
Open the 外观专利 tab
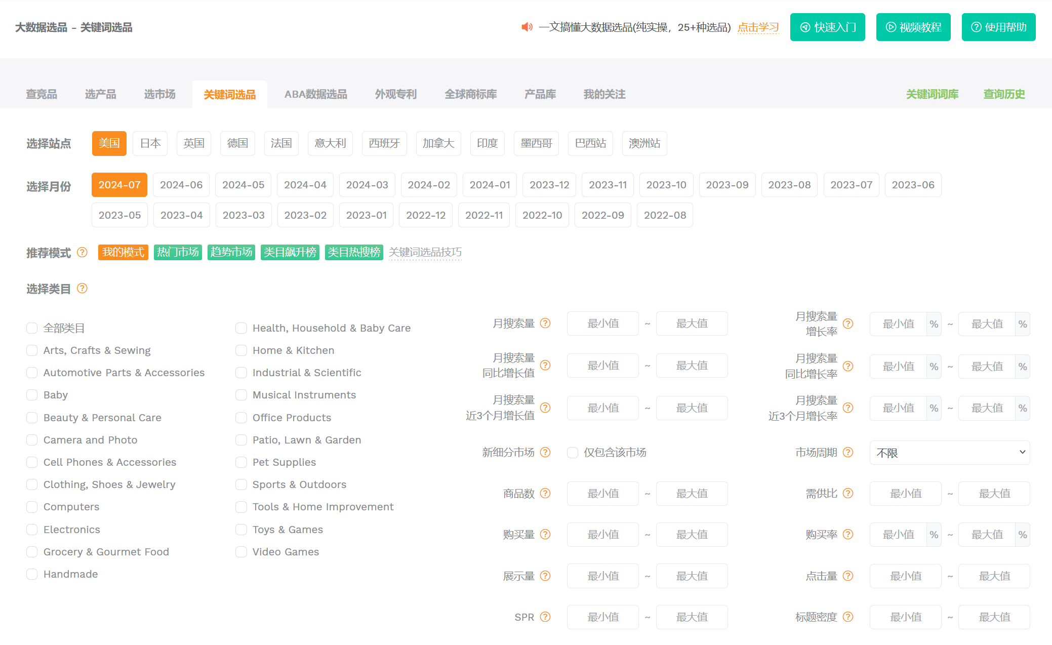396,94
